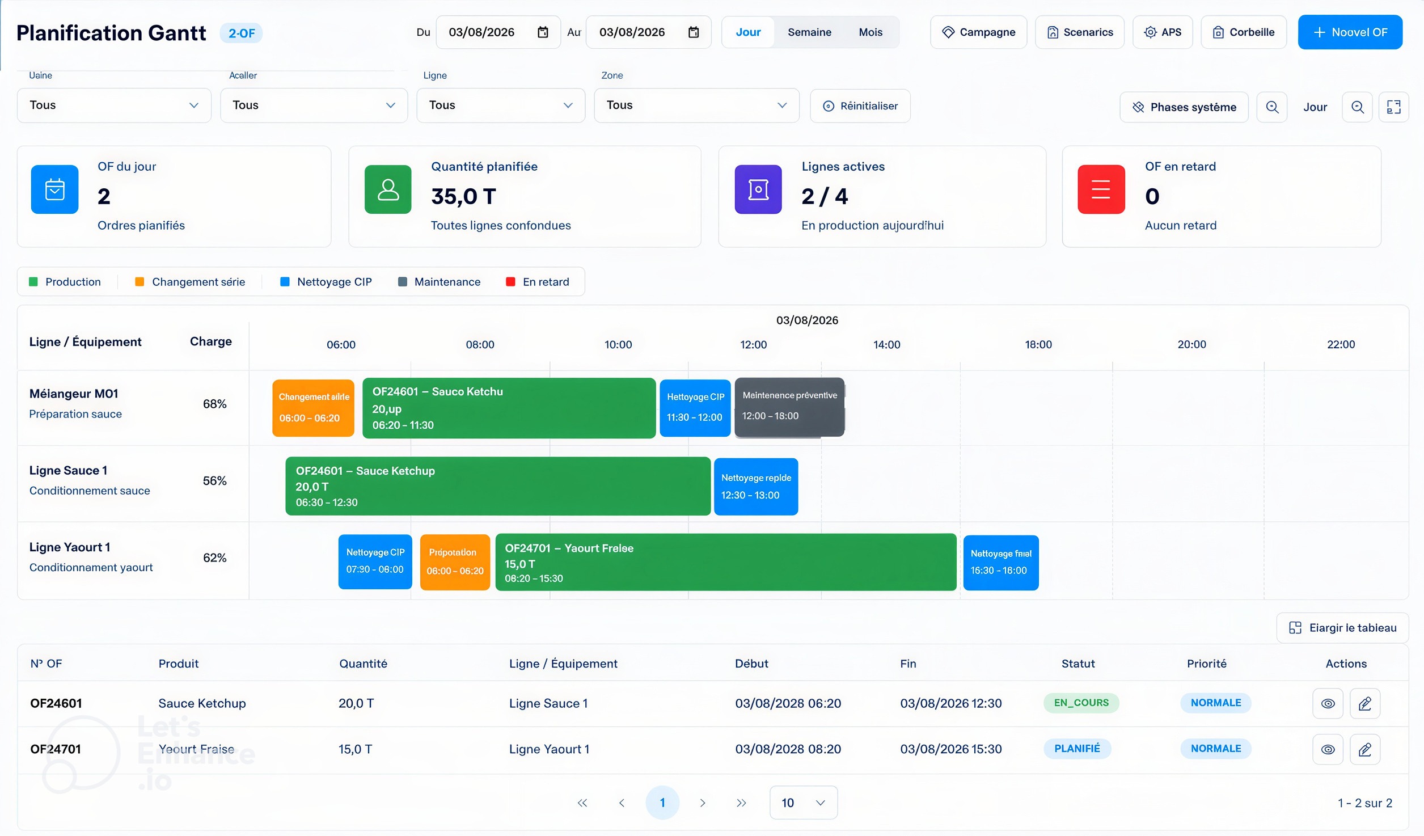1424x836 pixels.
Task: Edit order OF24601 with pencil icon
Action: (1364, 703)
